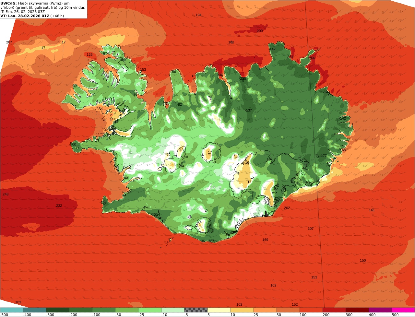Click the map value '-56' on the northern peninsula

tap(173, 72)
